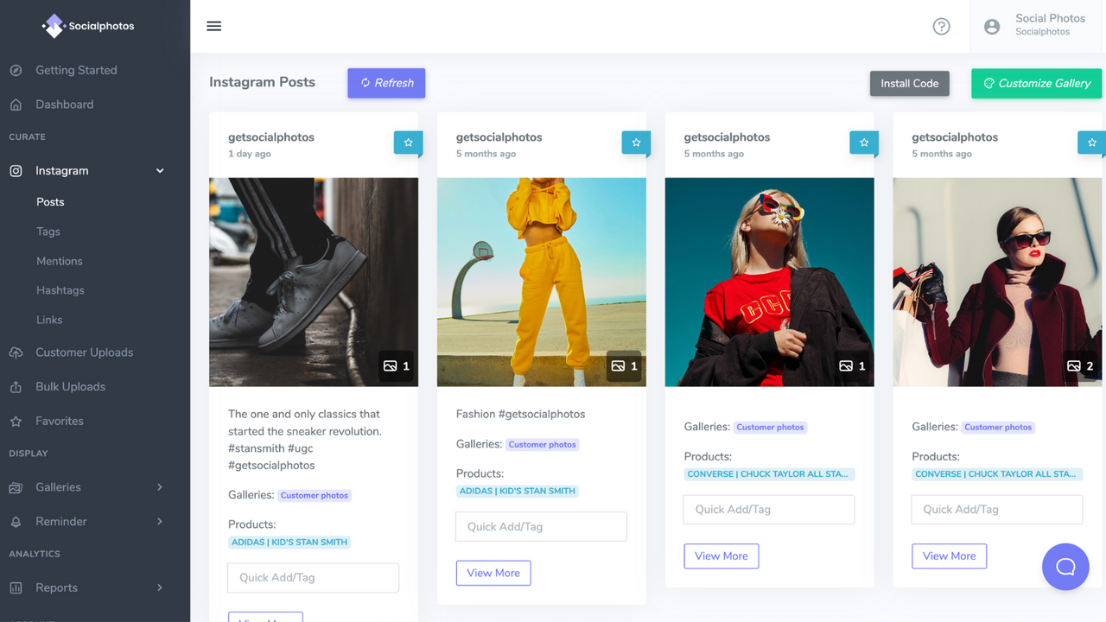The height and width of the screenshot is (622, 1106).
Task: Click the Getting Started compass icon
Action: 15,70
